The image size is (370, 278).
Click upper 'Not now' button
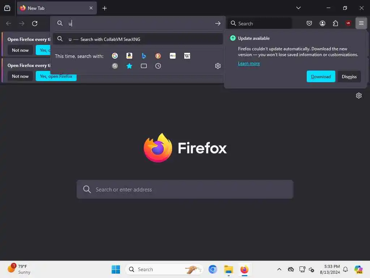tap(20, 50)
